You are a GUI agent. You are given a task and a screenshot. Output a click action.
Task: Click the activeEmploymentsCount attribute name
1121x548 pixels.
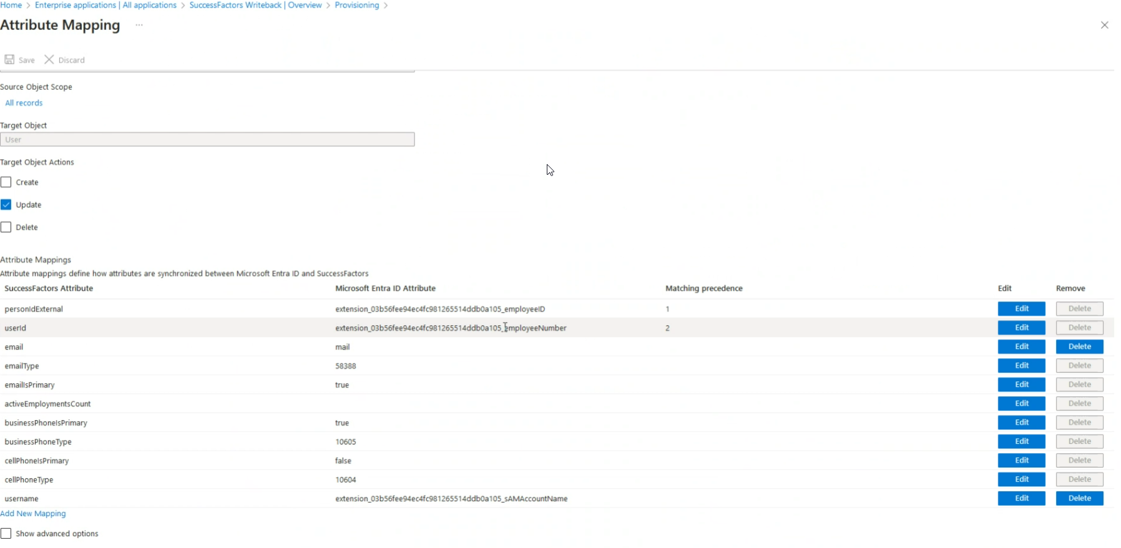47,404
